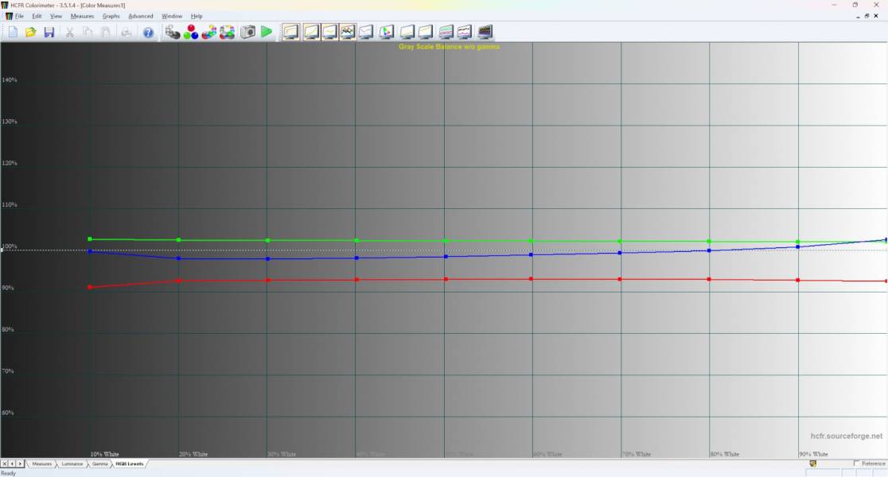The height and width of the screenshot is (477, 888).
Task: Select the RGB Levels tab
Action: pyautogui.click(x=130, y=464)
